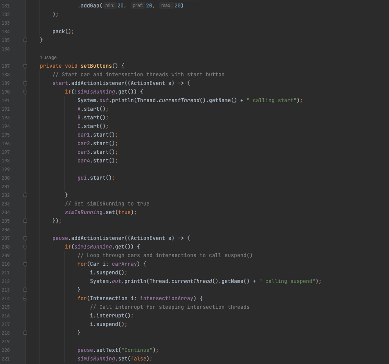Click the comment "// Set simIsRunning to true"
389x364 pixels.
(x=107, y=204)
